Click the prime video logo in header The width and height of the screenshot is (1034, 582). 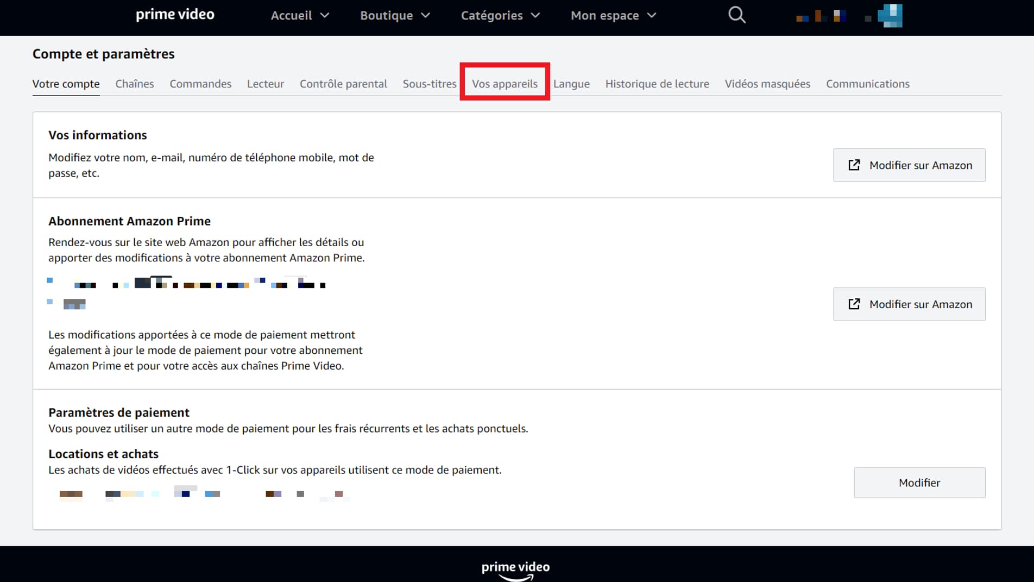click(175, 15)
